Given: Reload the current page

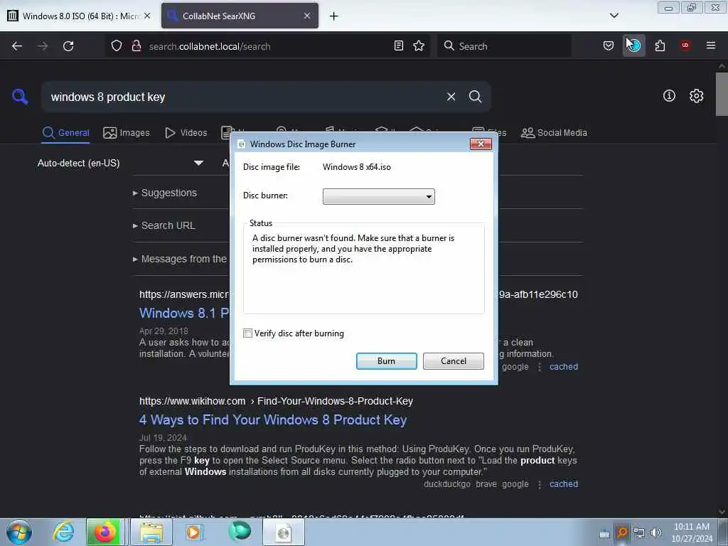Looking at the screenshot, I should pos(68,46).
